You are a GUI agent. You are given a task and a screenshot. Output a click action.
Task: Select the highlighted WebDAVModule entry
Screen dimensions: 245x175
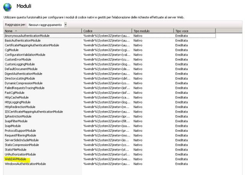tap(15, 159)
